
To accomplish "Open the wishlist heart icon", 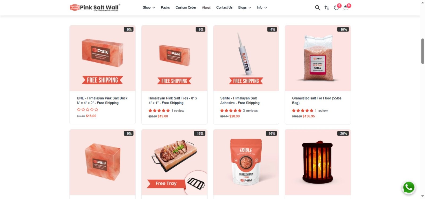I will click(x=336, y=8).
